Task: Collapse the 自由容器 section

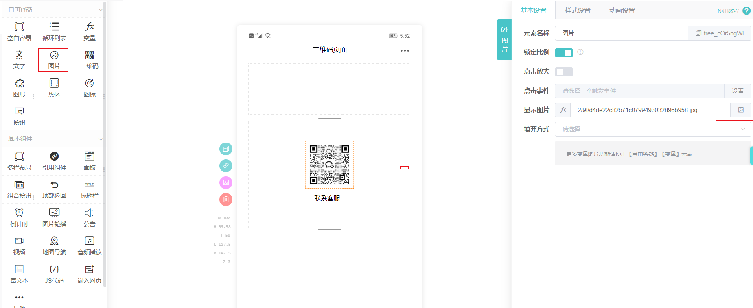Action: click(x=101, y=9)
